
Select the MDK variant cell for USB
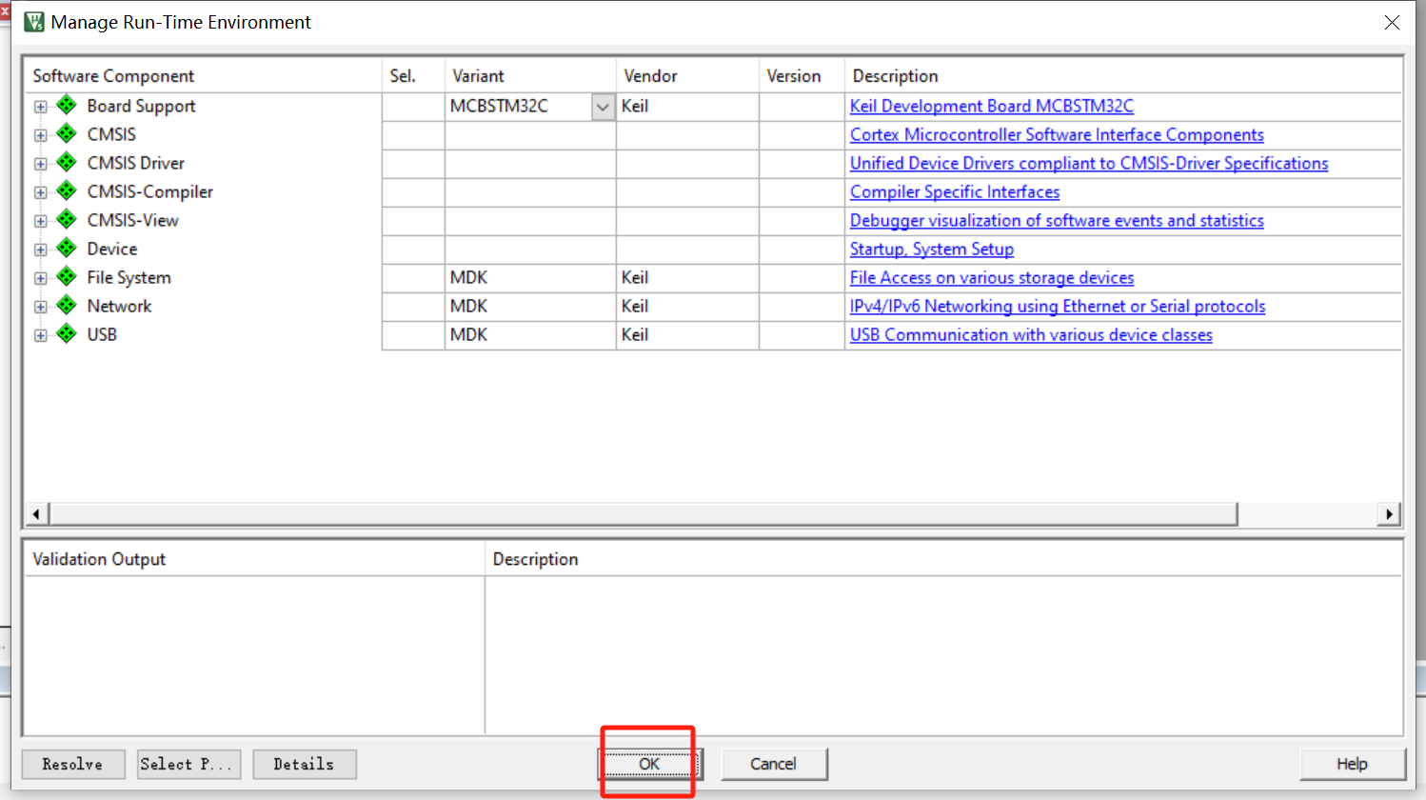pos(530,334)
